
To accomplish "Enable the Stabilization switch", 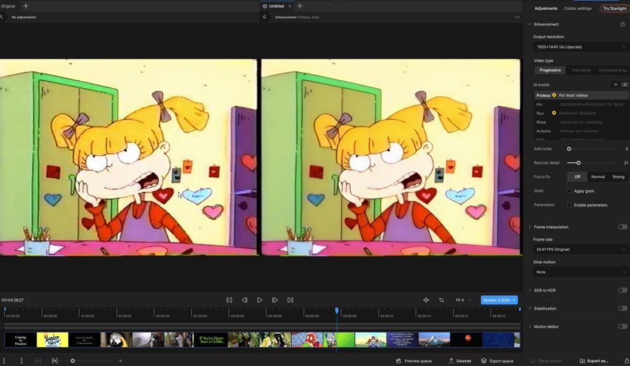I will click(x=622, y=309).
